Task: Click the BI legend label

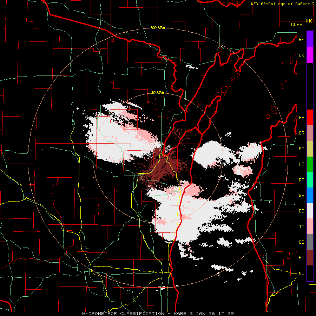Action: [301, 258]
